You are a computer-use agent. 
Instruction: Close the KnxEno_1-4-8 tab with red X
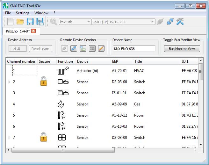click(x=33, y=31)
